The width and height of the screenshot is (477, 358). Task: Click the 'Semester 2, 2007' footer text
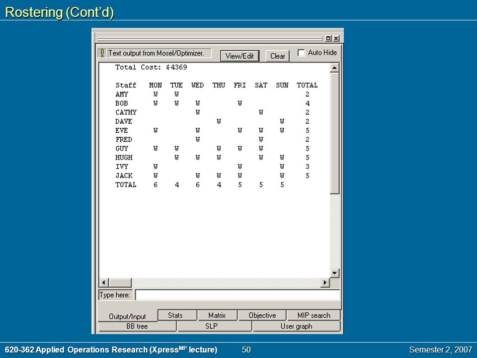point(441,350)
